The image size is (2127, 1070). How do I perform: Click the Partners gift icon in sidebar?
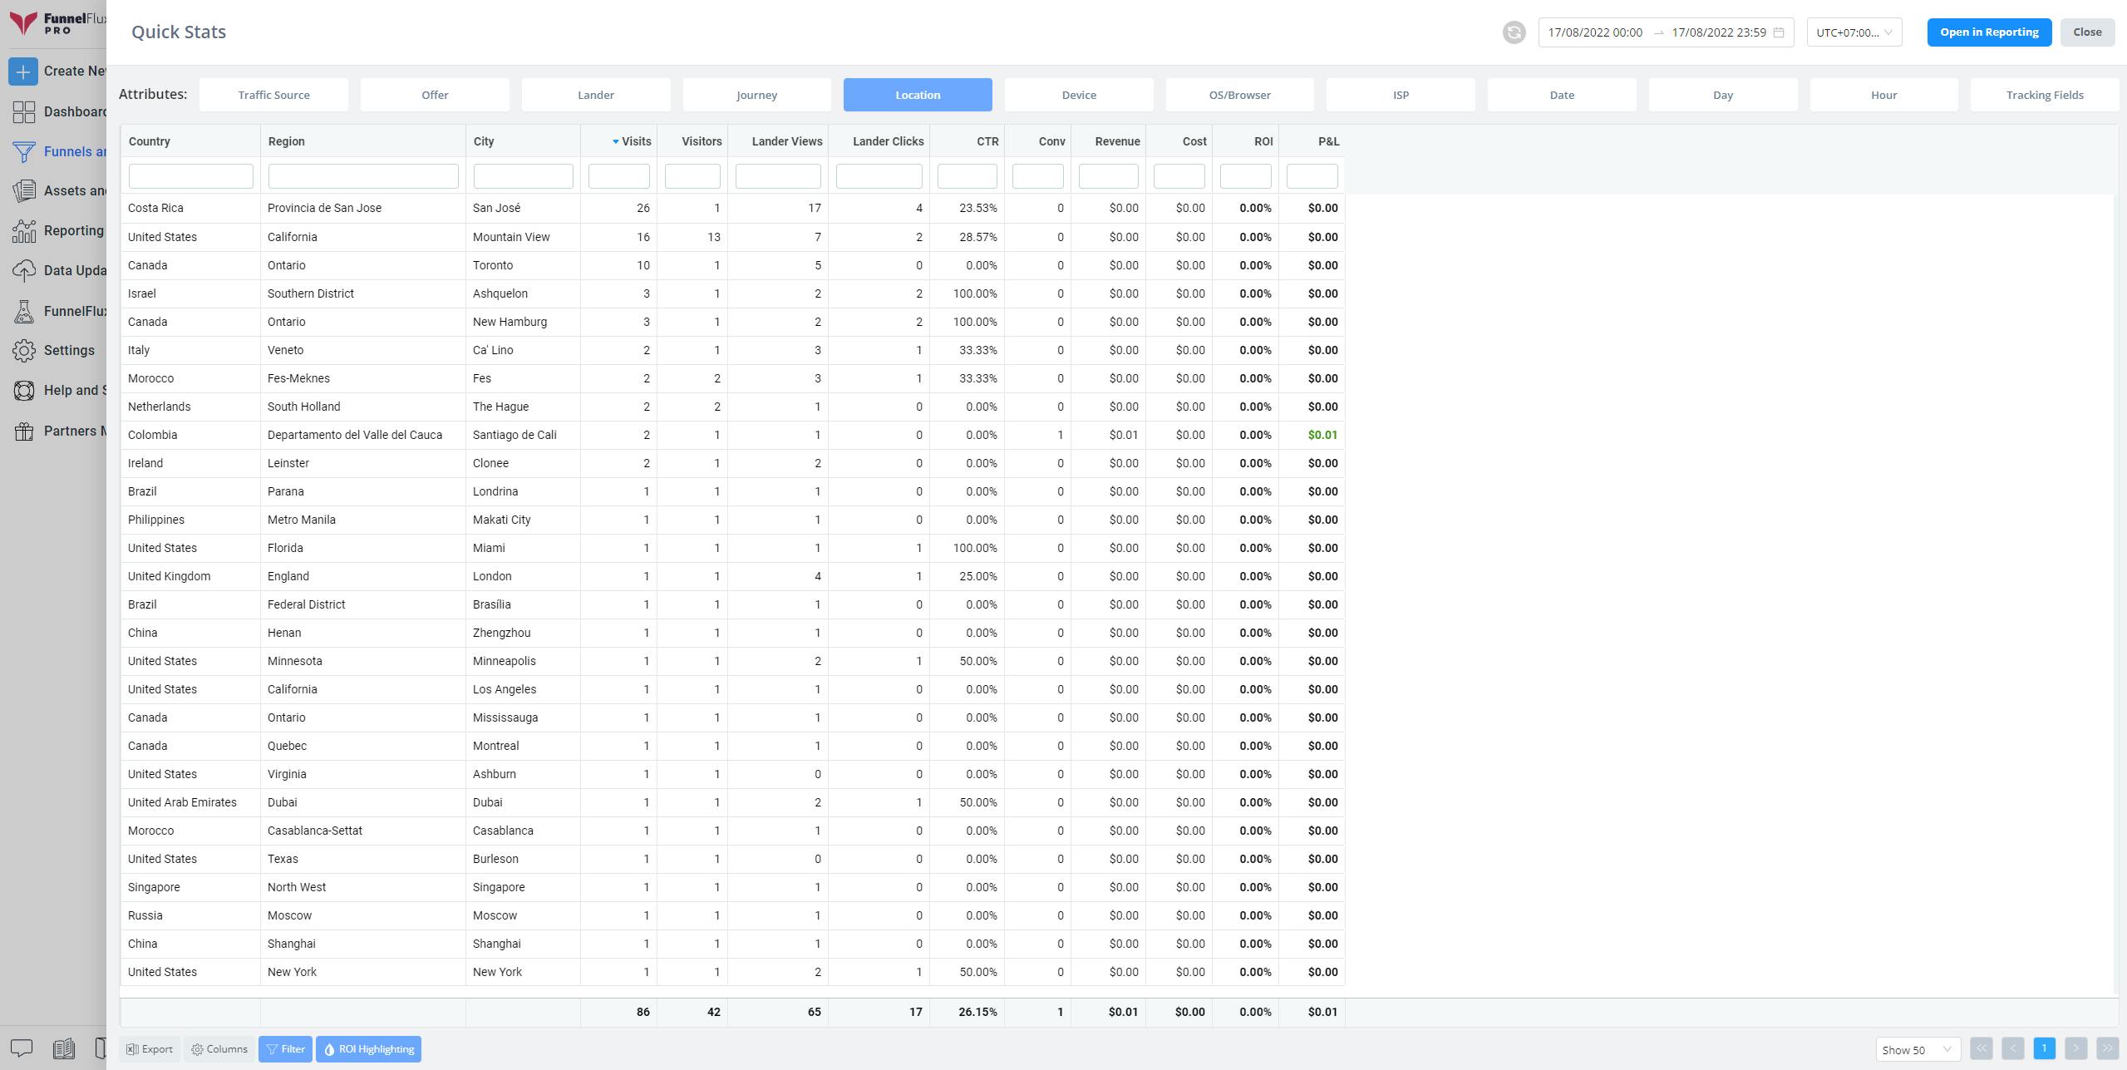(24, 431)
